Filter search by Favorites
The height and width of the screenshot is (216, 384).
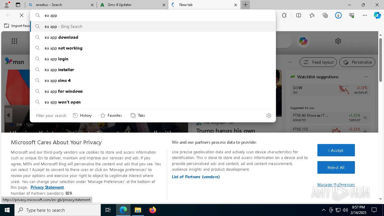[x=111, y=115]
